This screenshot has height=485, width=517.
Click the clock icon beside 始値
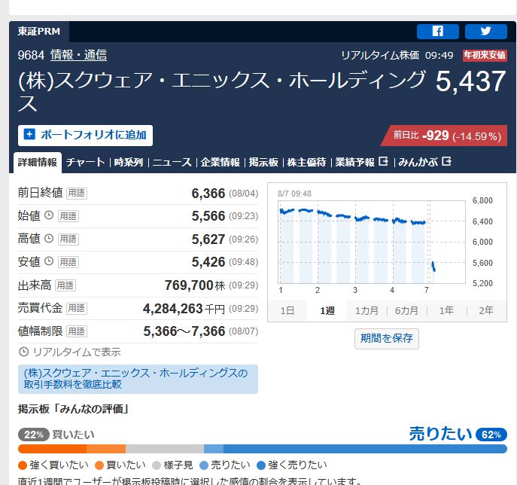[x=49, y=215]
